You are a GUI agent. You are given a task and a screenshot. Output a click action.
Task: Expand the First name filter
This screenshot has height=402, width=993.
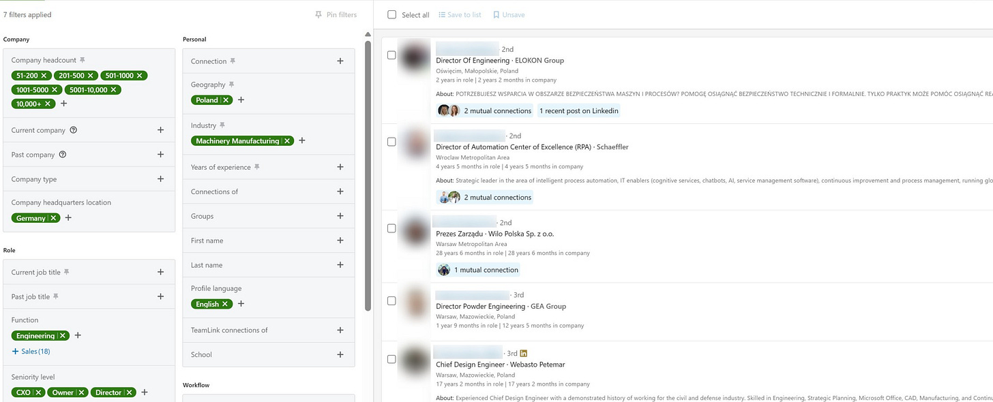coord(340,241)
